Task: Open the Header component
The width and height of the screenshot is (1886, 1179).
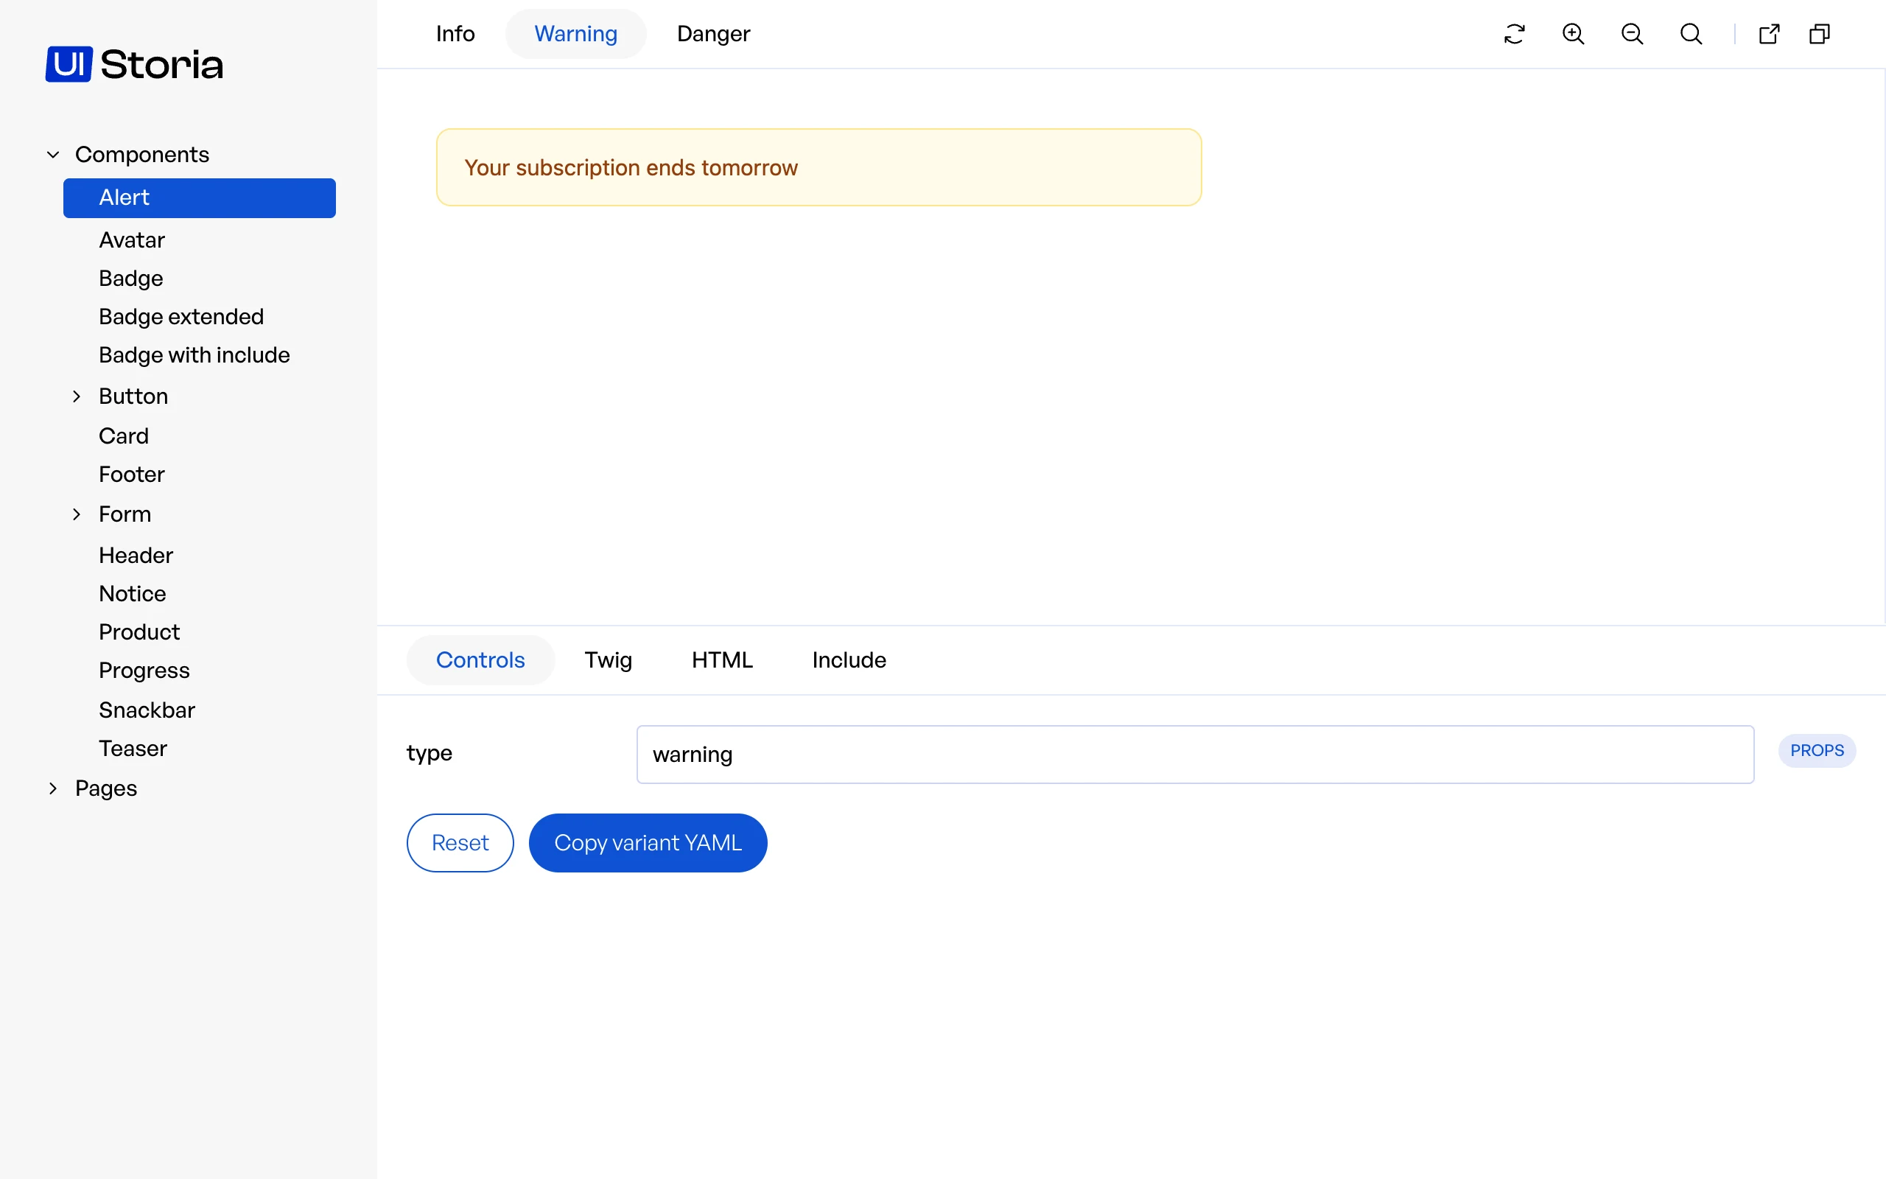Action: [x=136, y=555]
